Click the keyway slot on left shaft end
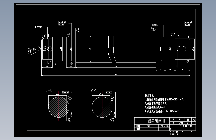216x140 pixels. (x=48, y=49)
